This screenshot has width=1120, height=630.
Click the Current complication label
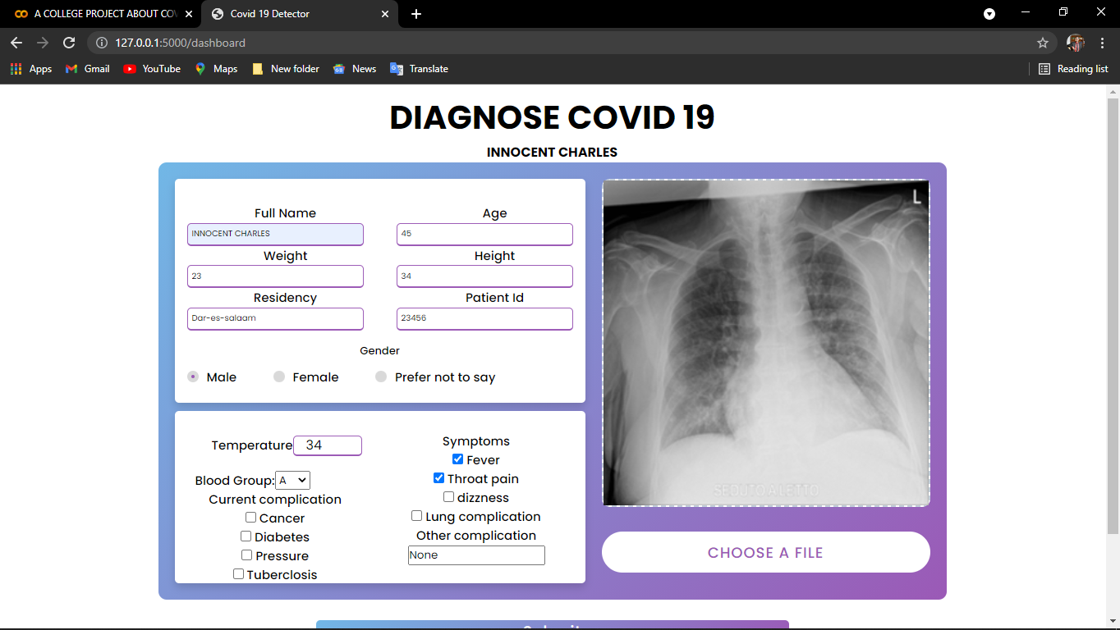(275, 500)
